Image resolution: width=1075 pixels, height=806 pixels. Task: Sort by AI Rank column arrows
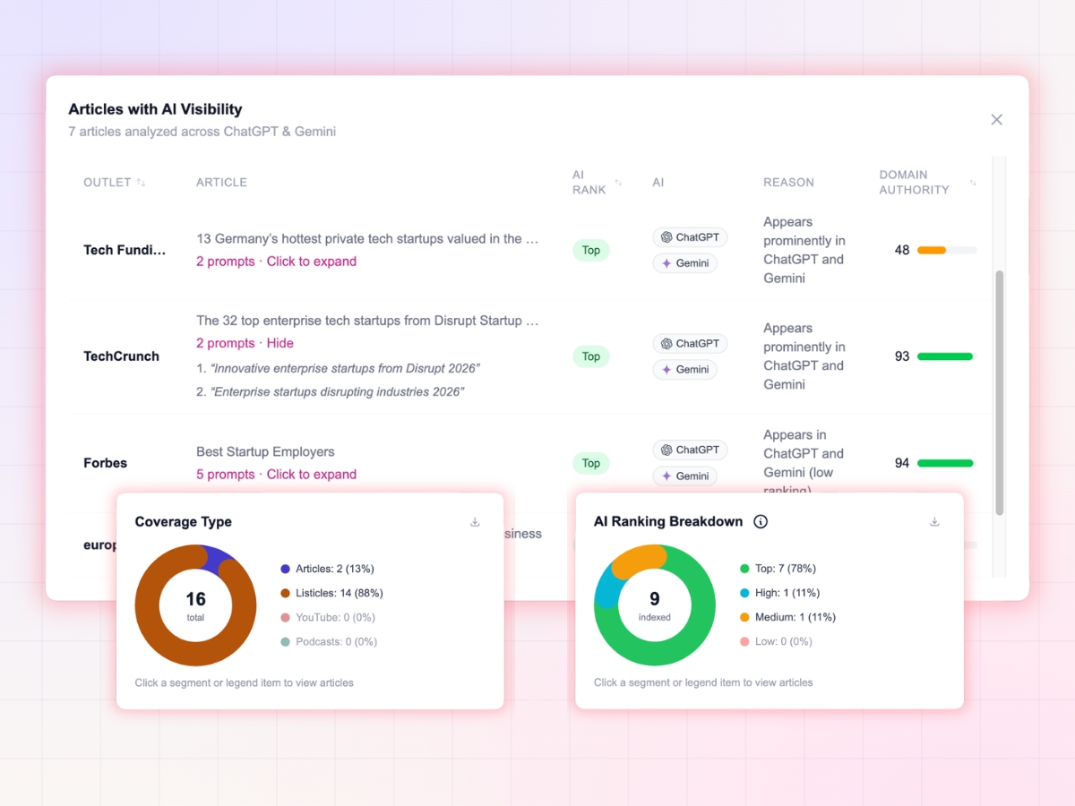pyautogui.click(x=618, y=183)
